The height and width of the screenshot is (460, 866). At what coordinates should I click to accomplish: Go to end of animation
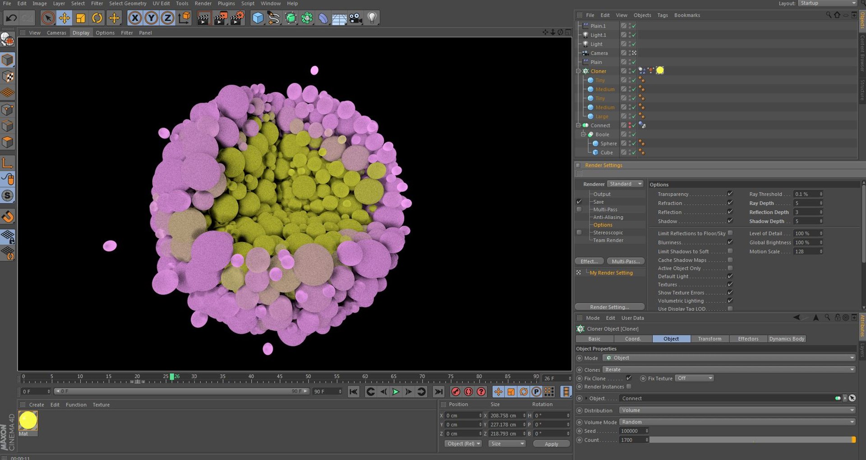coord(438,392)
